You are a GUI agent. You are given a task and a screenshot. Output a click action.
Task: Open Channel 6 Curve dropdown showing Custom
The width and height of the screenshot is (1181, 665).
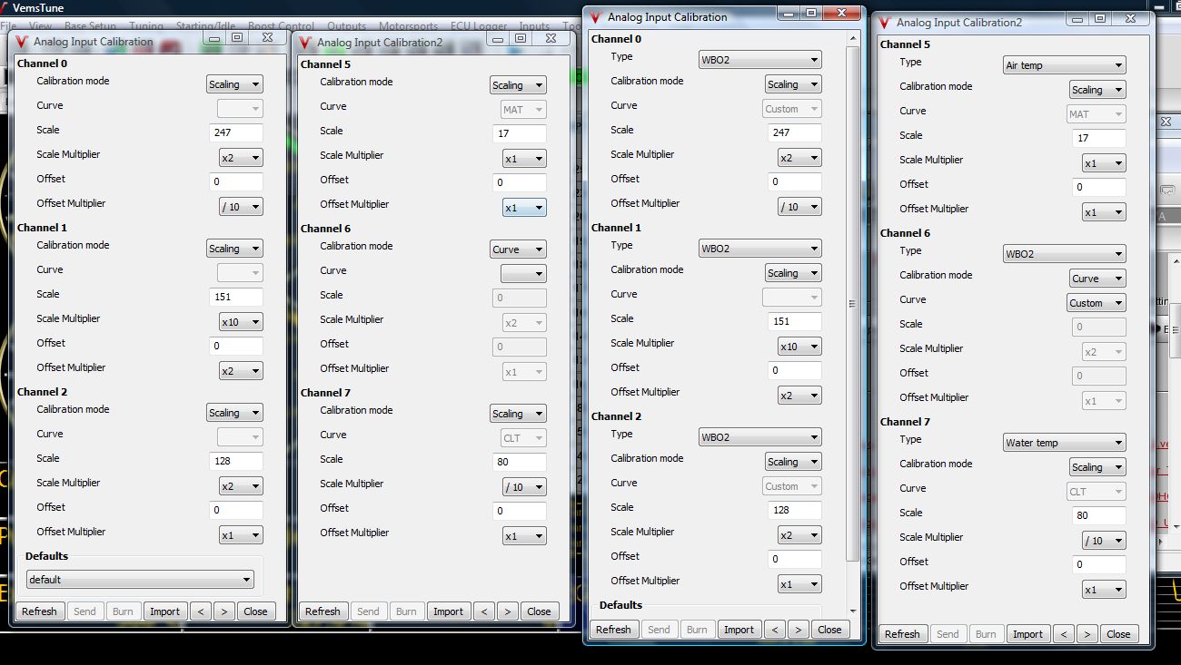coord(1096,303)
